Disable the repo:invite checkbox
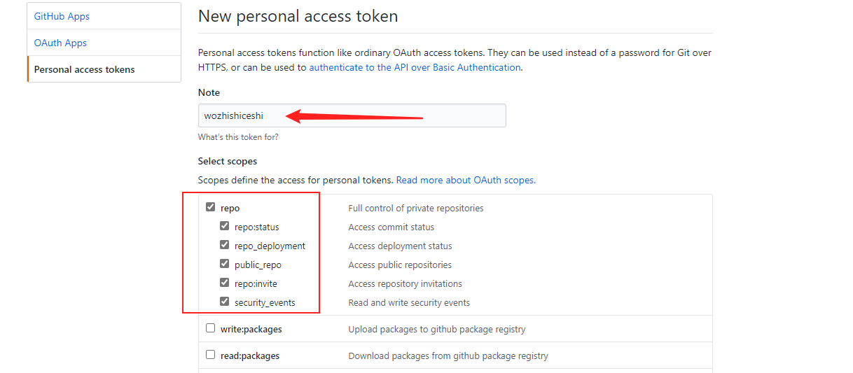 (x=224, y=283)
